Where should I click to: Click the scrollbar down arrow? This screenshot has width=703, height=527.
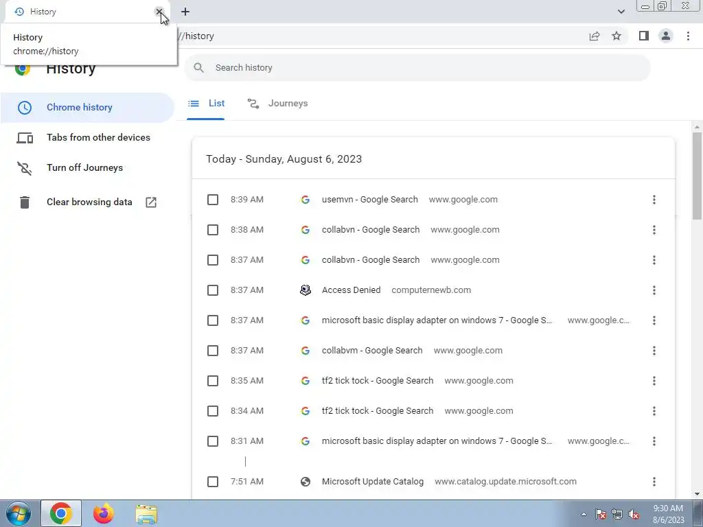pyautogui.click(x=697, y=494)
